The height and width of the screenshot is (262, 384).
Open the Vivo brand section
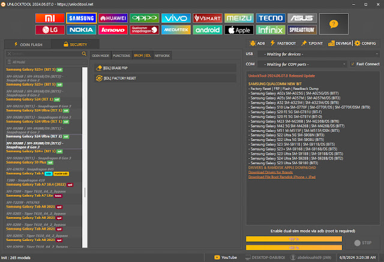(x=176, y=18)
